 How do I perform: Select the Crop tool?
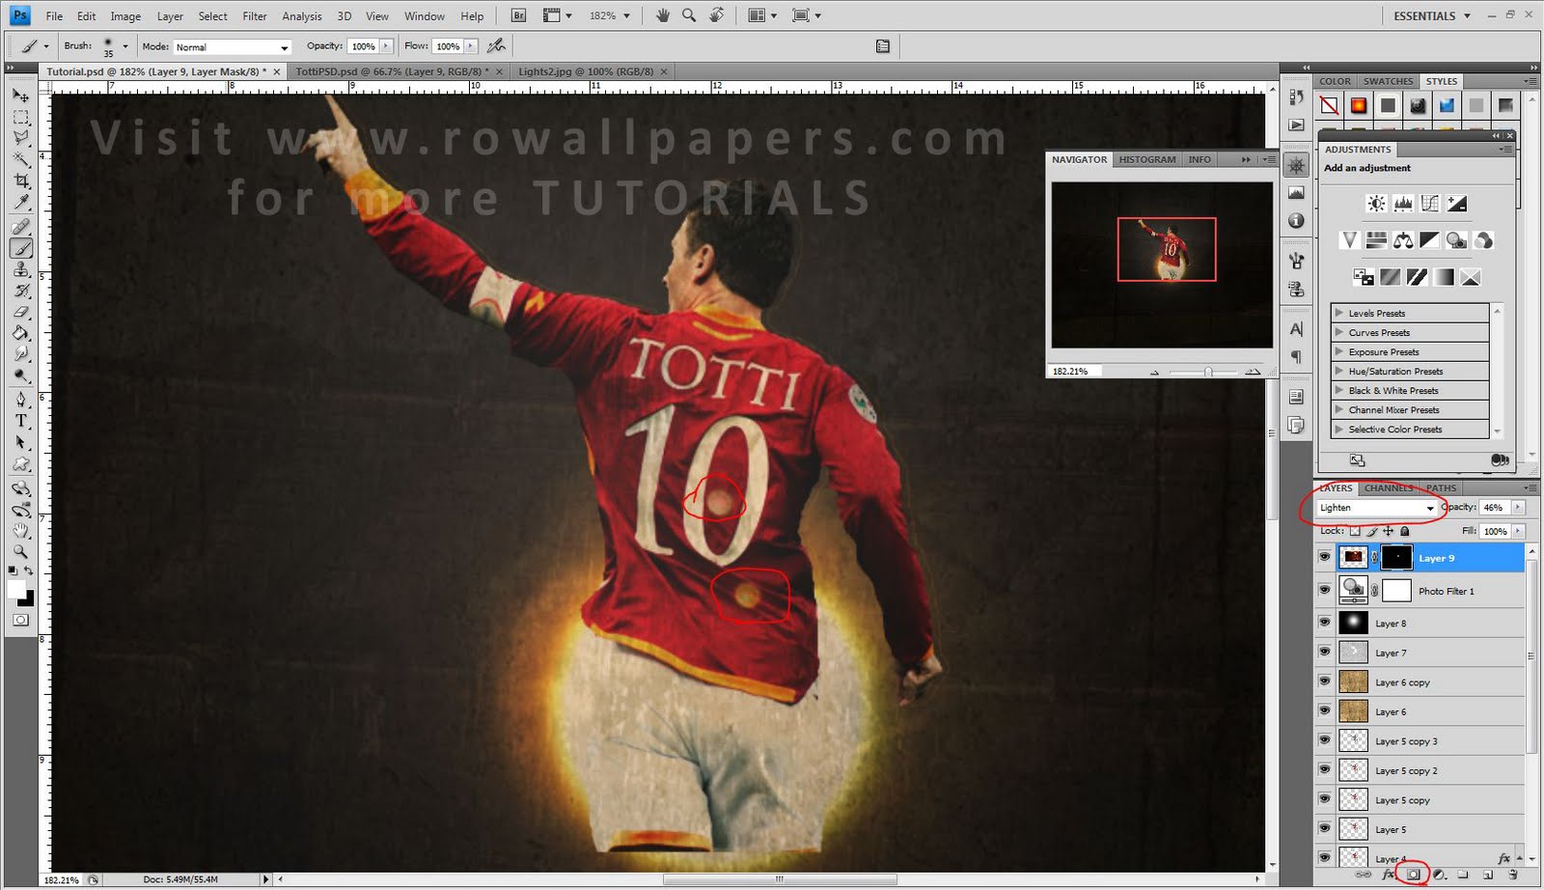click(x=20, y=181)
